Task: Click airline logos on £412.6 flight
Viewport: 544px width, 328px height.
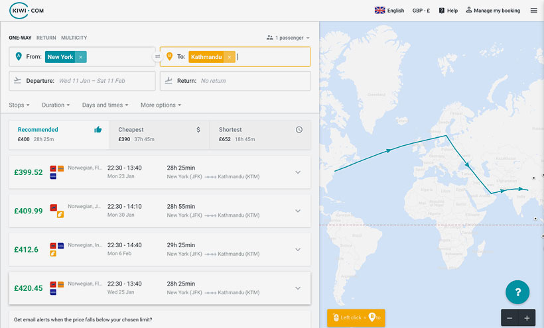Action: pos(57,249)
